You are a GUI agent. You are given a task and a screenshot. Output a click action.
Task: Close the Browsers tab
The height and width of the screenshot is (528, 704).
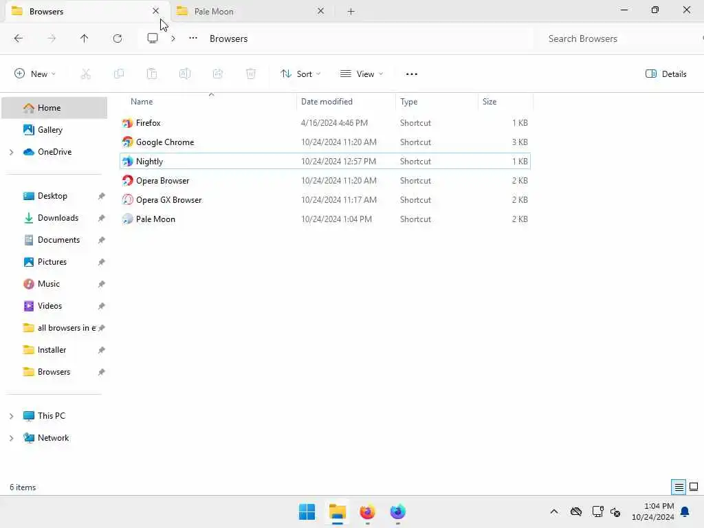[x=156, y=11]
